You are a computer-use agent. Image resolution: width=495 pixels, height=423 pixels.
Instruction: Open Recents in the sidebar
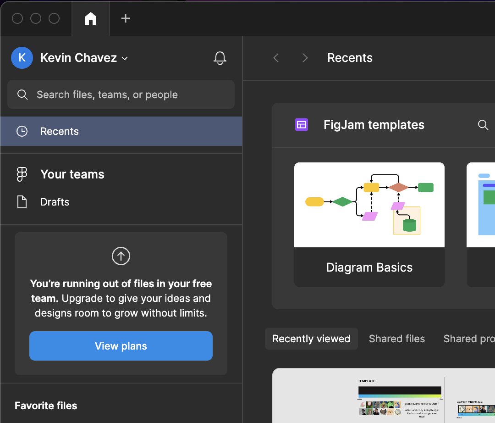tap(121, 131)
